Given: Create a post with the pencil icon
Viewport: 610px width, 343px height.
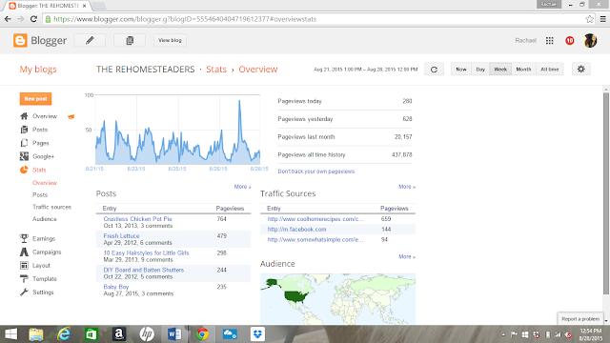Looking at the screenshot, I should click(90, 40).
